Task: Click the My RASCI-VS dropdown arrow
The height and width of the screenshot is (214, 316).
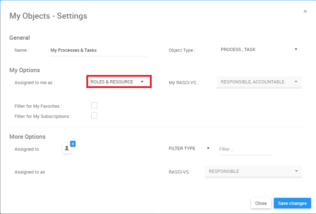Action: click(x=296, y=82)
